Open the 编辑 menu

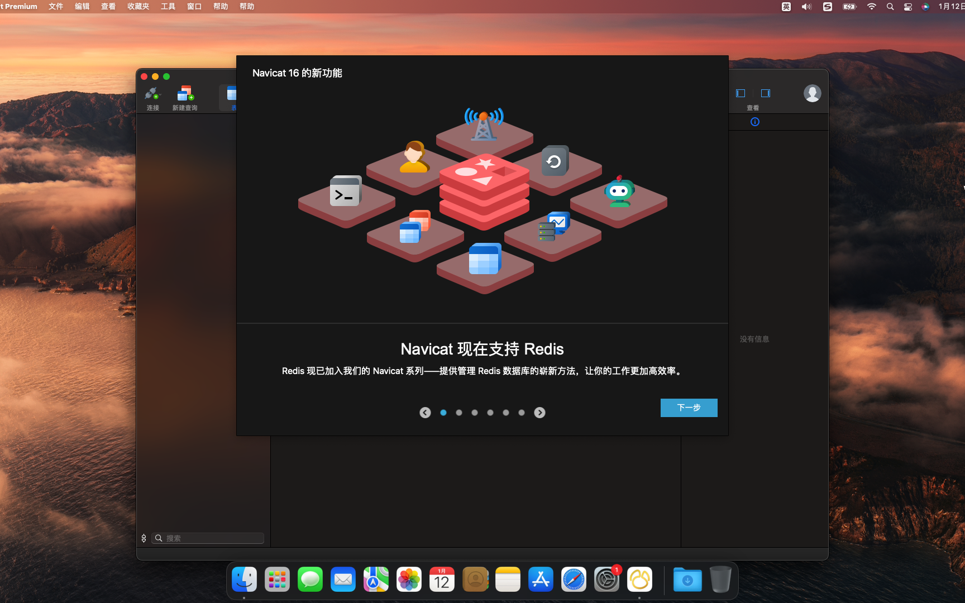[x=82, y=6]
